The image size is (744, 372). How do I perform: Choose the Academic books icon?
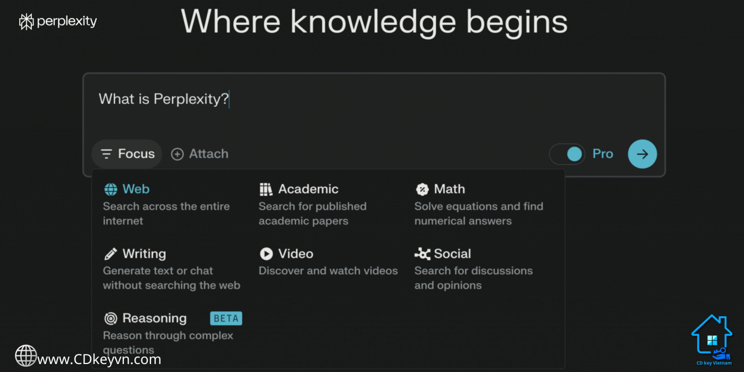(x=266, y=189)
